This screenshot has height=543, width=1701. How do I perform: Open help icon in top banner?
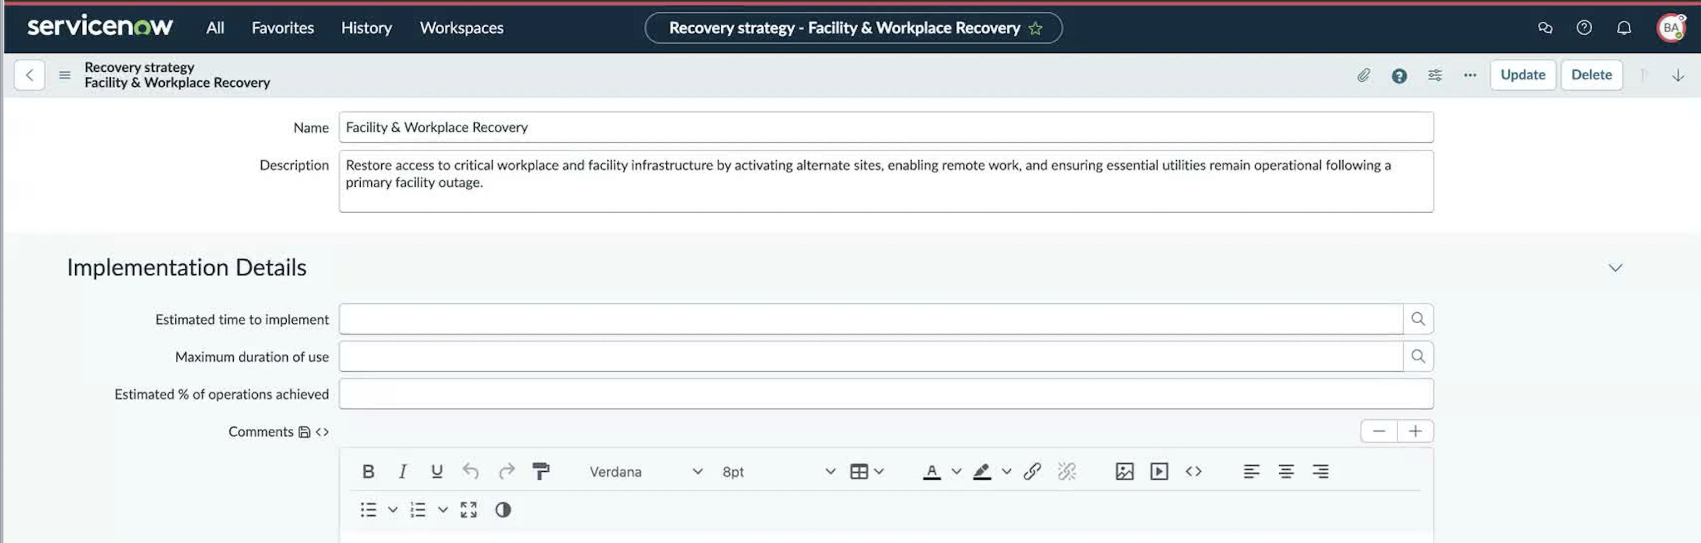click(x=1584, y=28)
